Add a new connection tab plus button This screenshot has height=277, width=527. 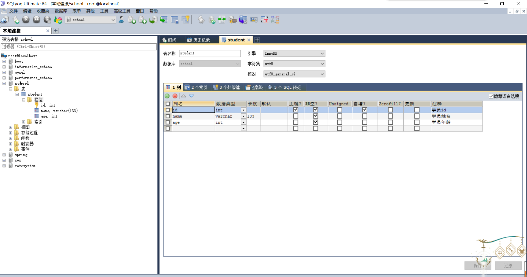point(56,31)
